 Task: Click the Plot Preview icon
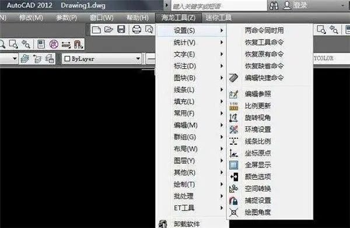(149, 29)
